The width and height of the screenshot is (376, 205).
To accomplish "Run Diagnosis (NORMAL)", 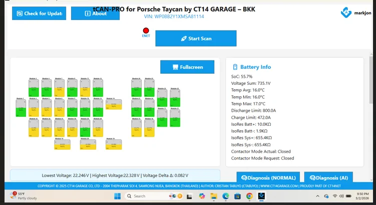I will click(x=268, y=178).
